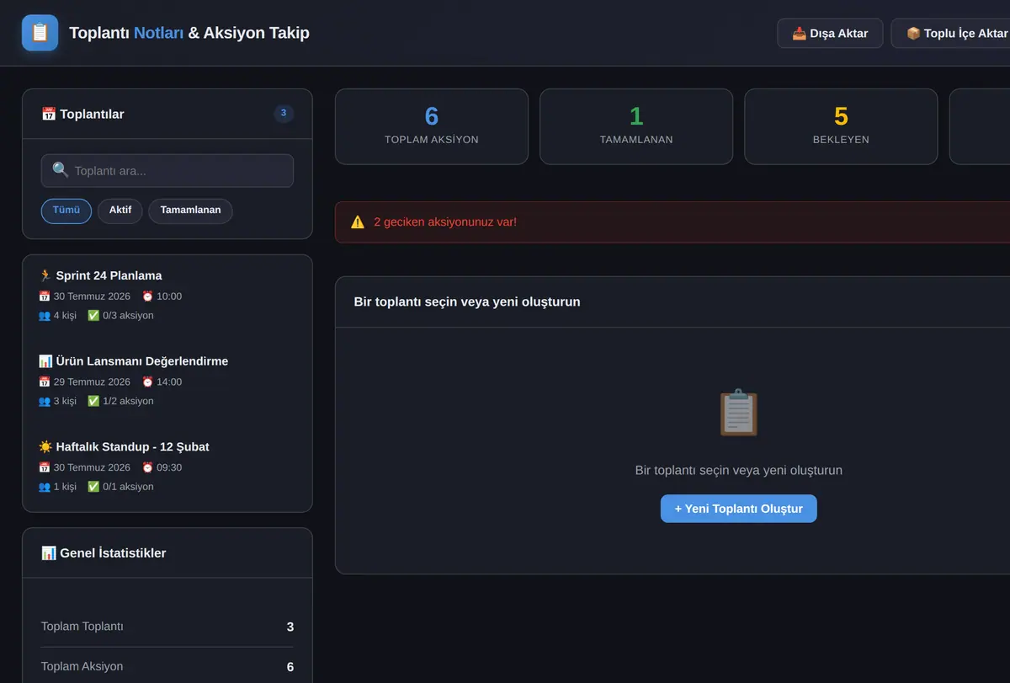The image size is (1010, 683).
Task: Click checkmark icon next to 1/2 aksiyon
Action: point(93,402)
